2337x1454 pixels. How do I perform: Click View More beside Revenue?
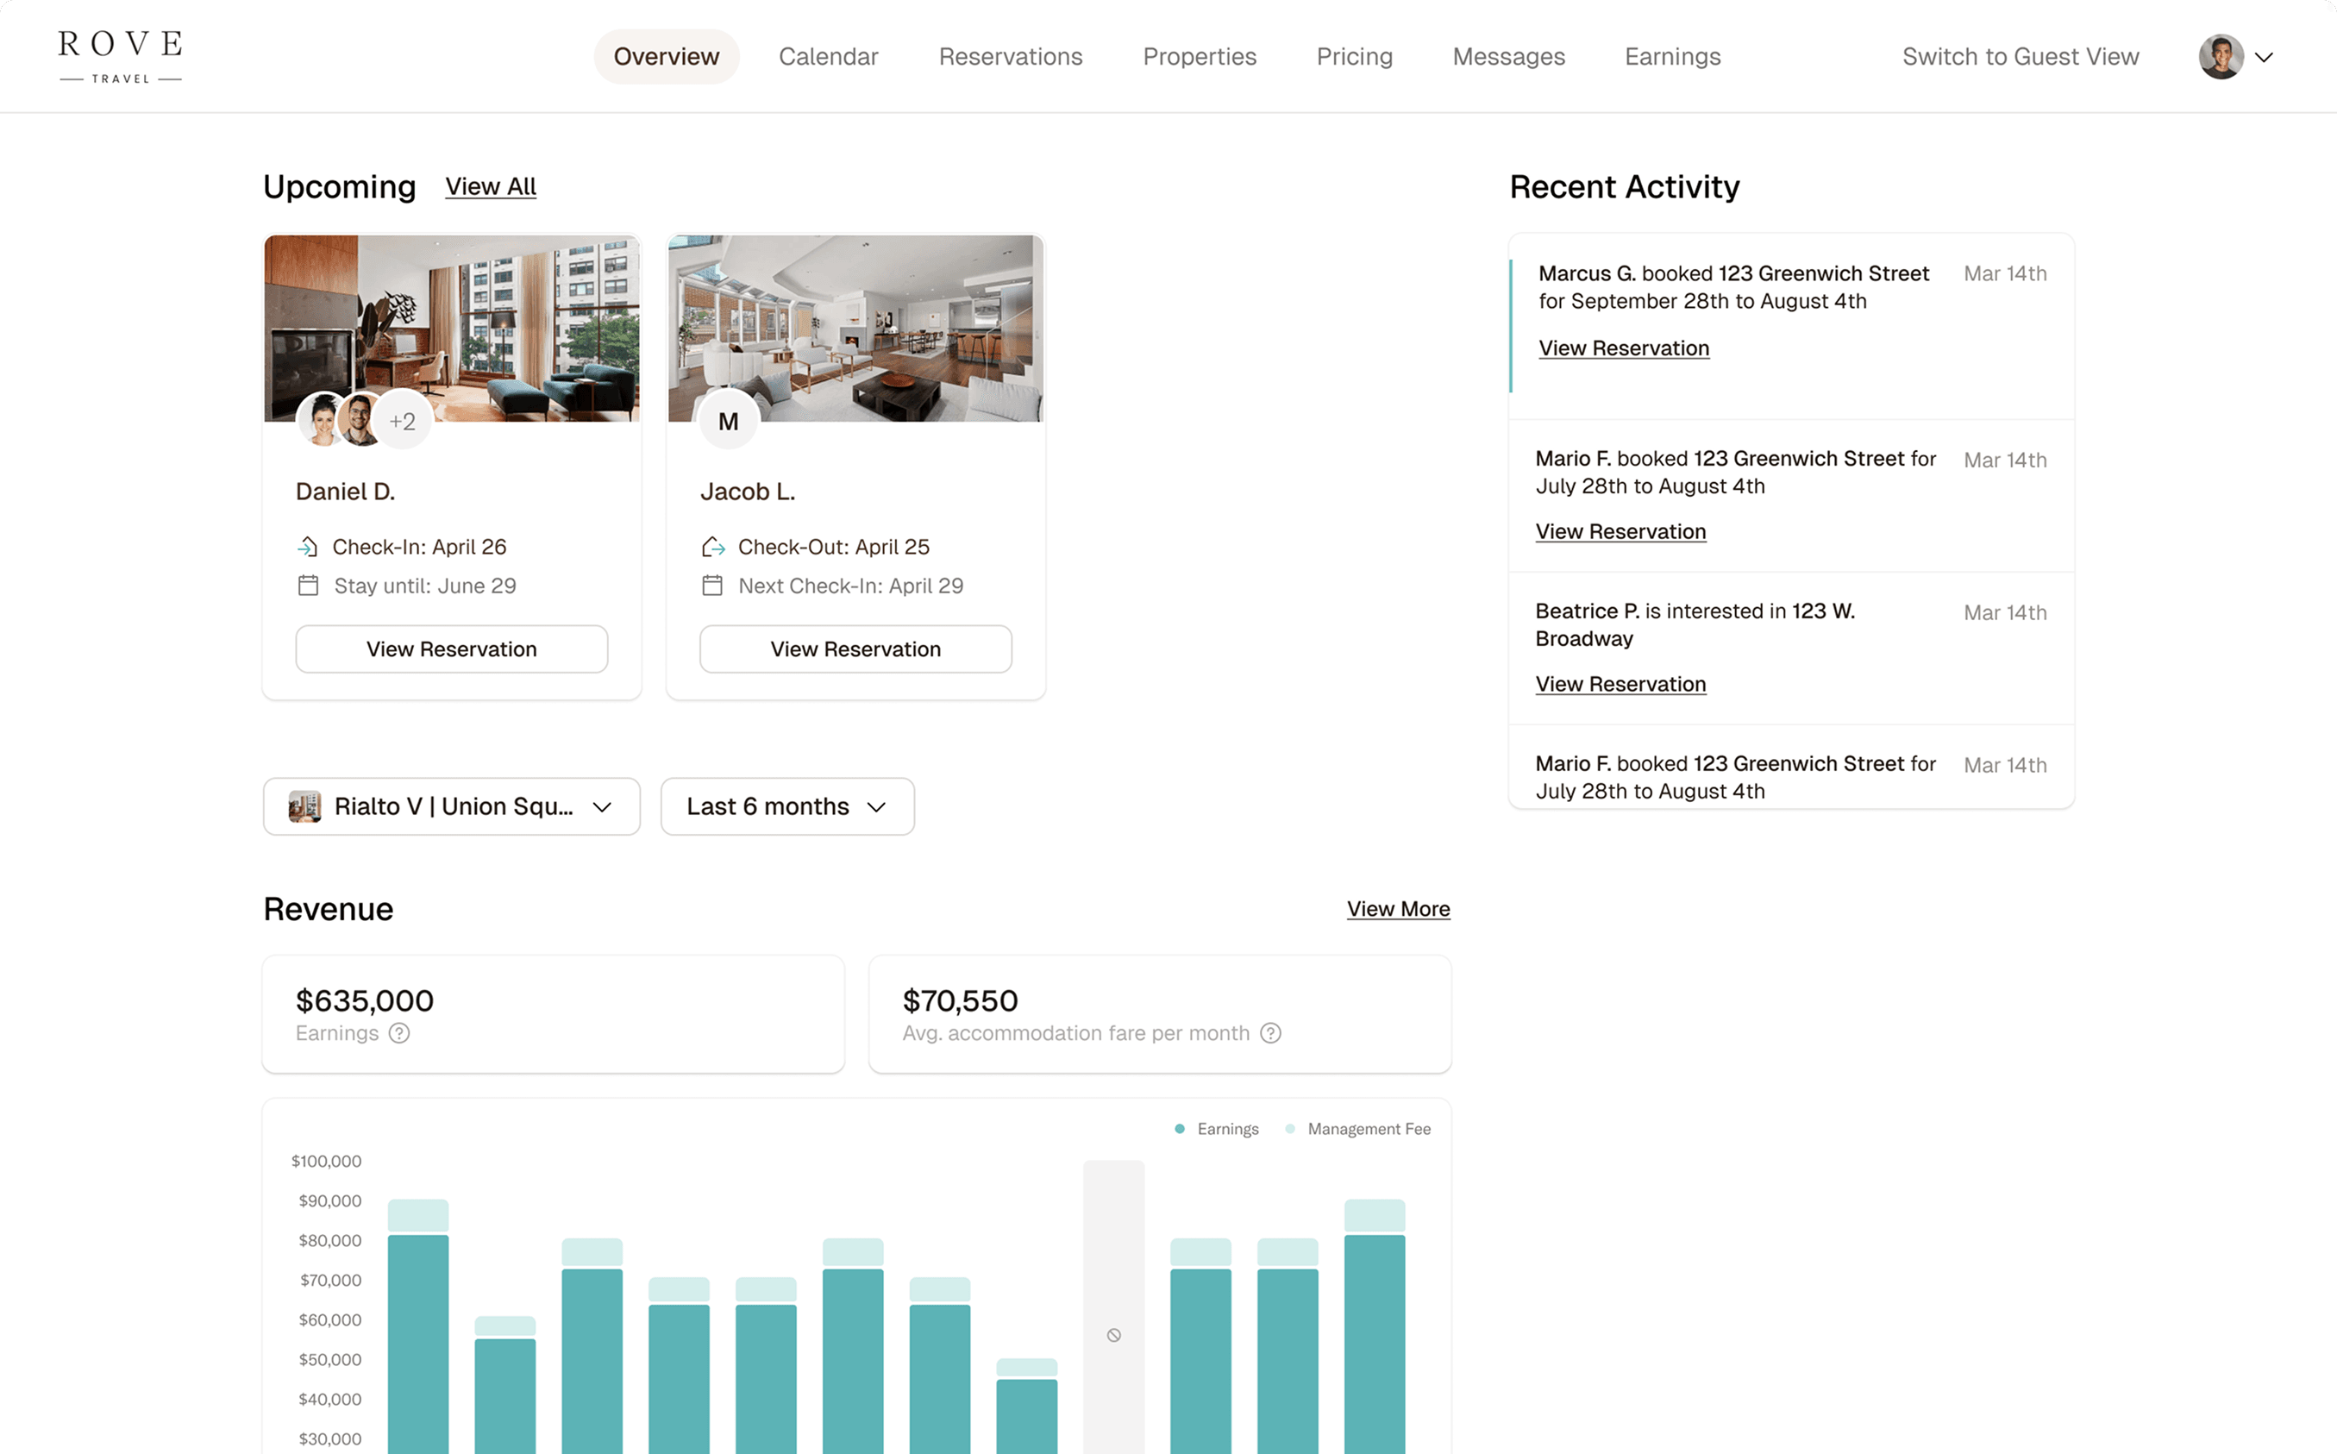point(1398,909)
